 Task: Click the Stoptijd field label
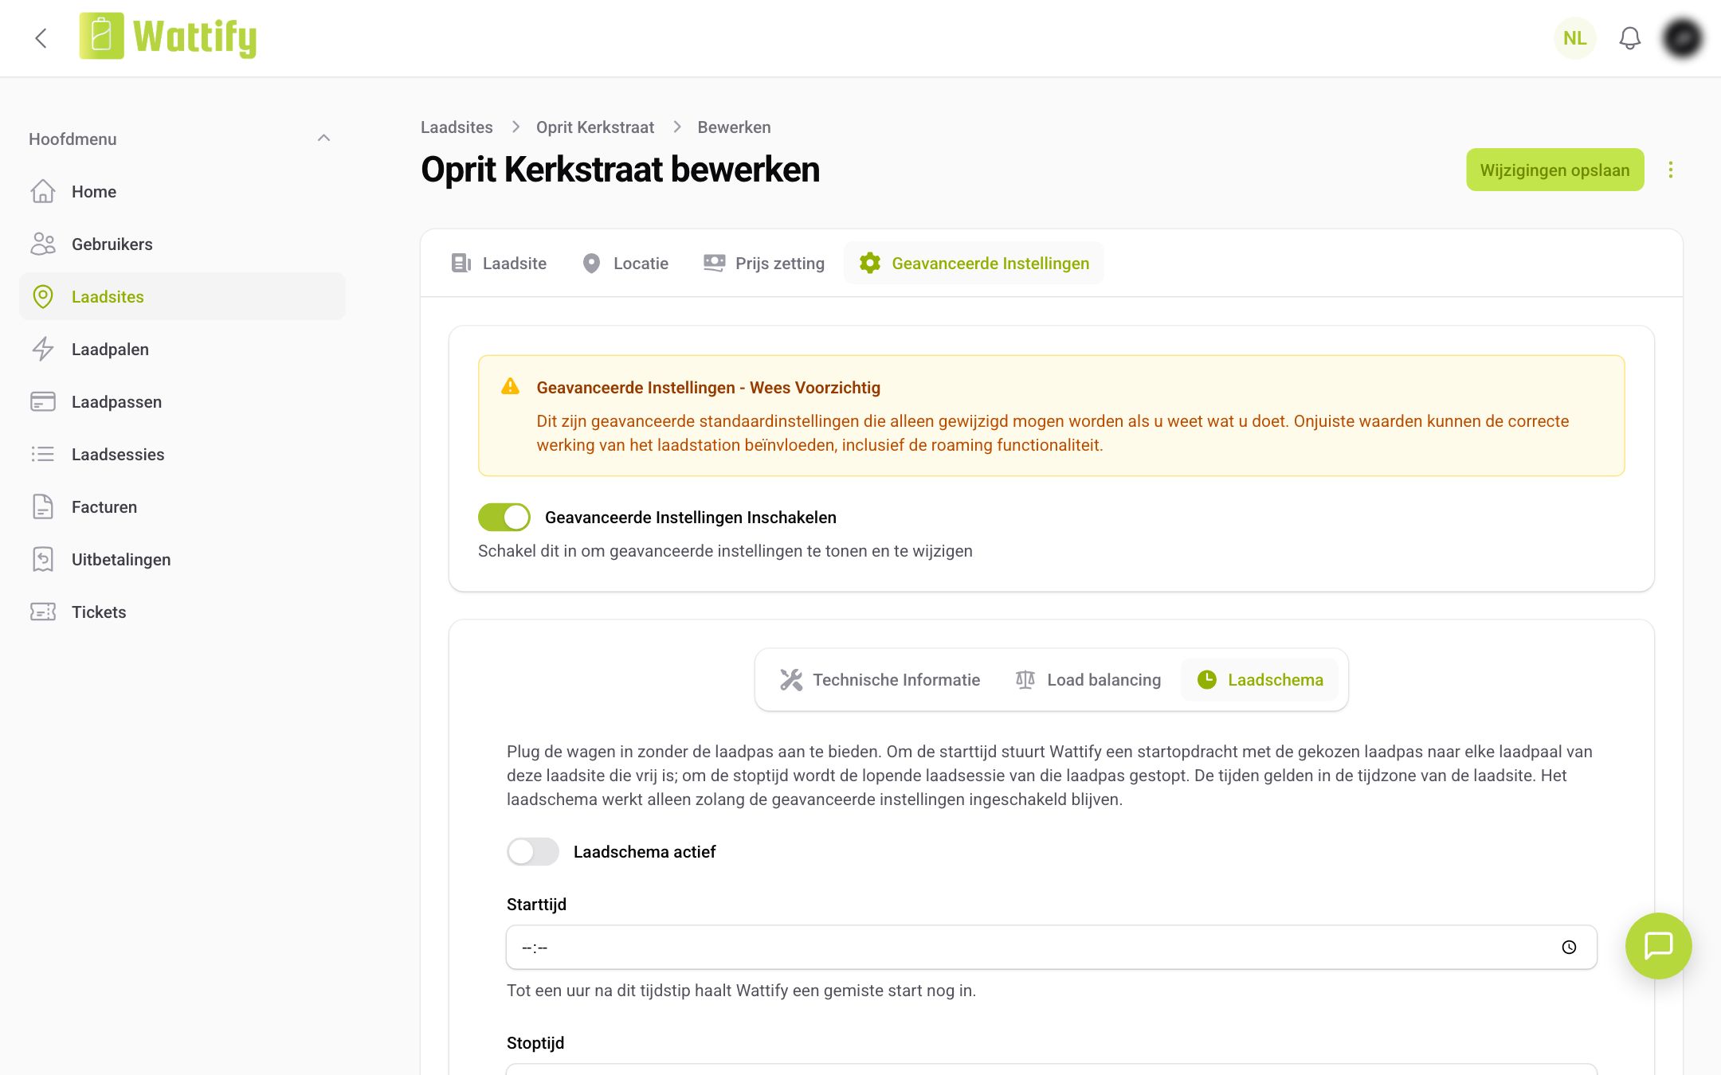[x=535, y=1043]
